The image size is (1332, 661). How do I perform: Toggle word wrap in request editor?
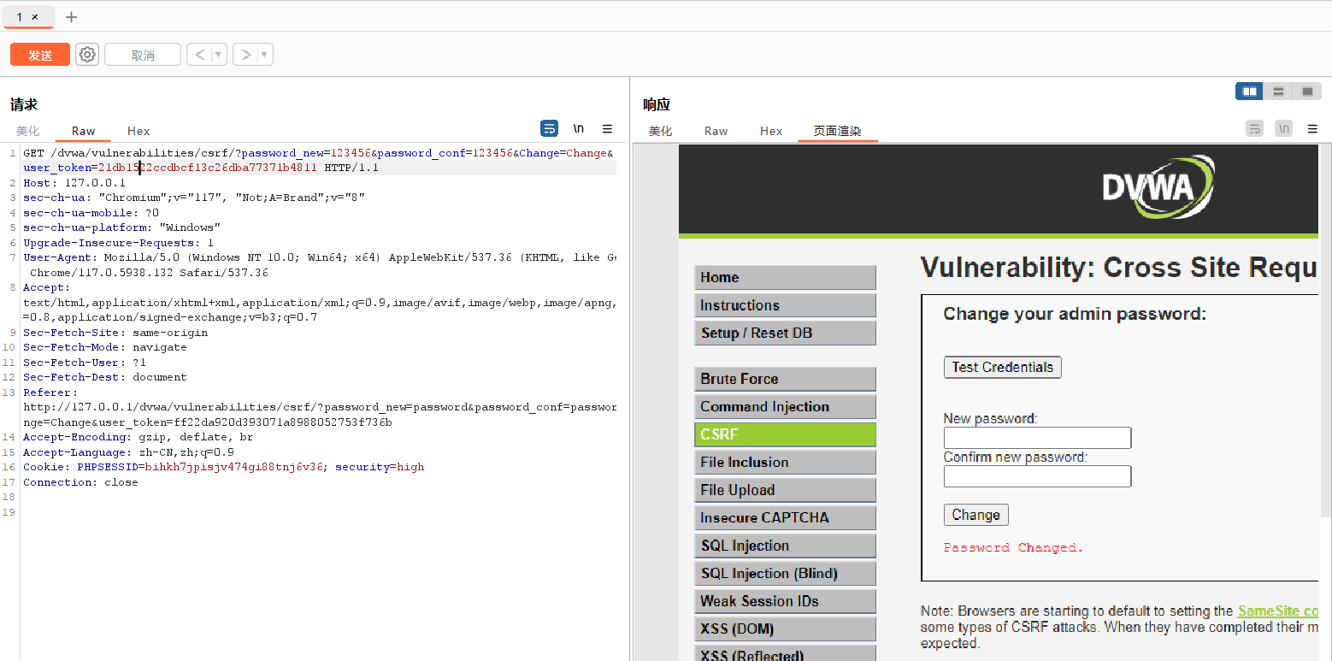(549, 129)
